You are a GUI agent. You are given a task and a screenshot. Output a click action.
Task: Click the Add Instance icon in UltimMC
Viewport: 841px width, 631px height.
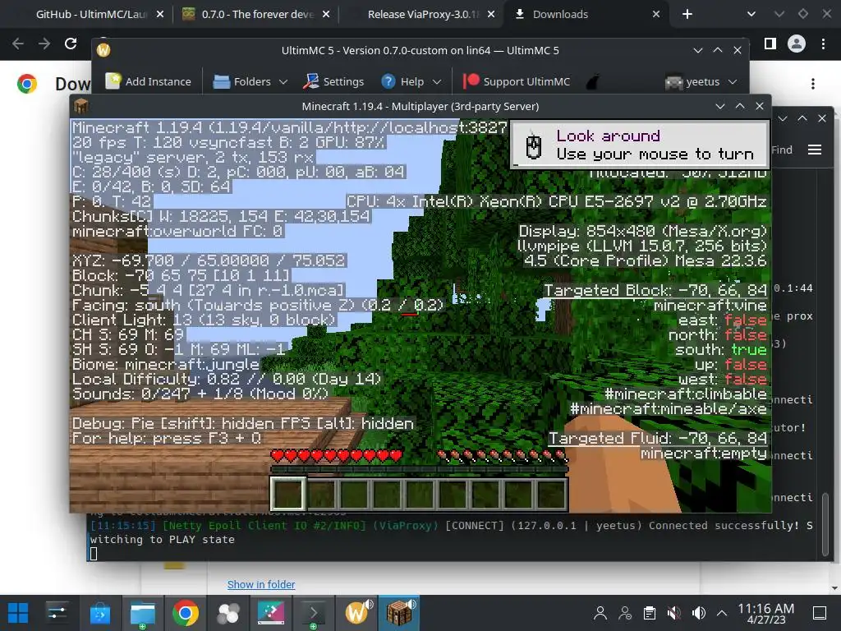pos(113,81)
